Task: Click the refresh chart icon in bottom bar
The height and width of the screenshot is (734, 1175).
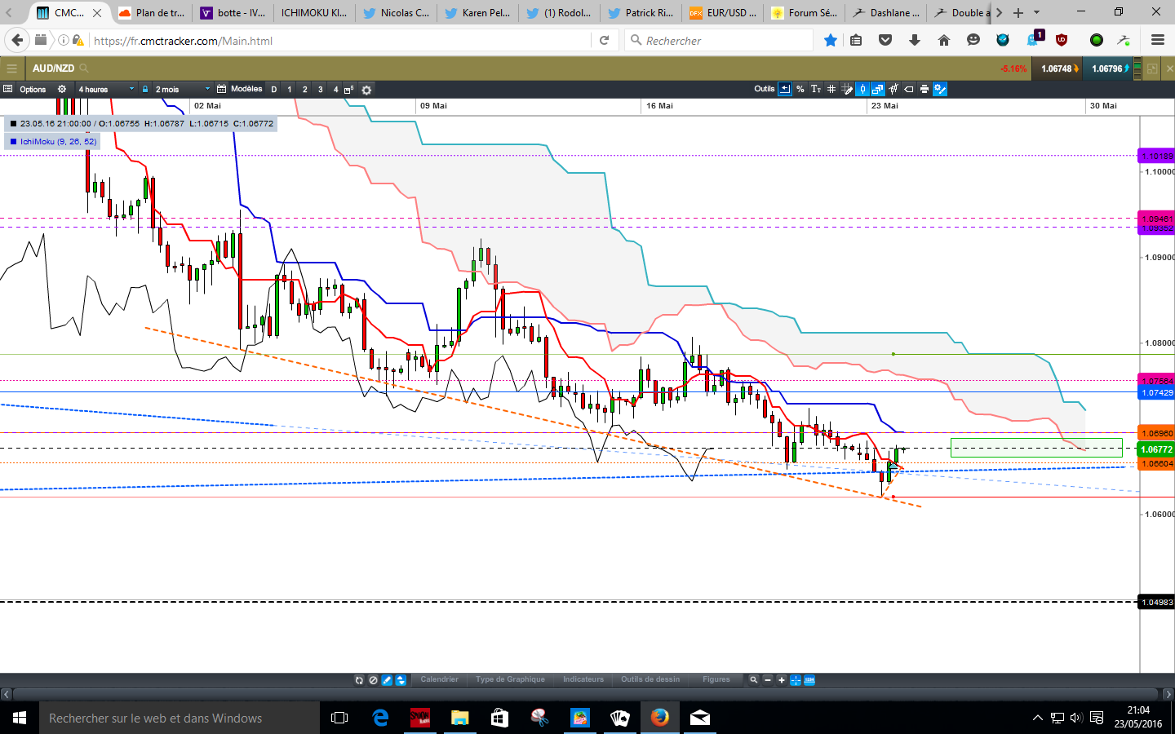Action: click(359, 680)
